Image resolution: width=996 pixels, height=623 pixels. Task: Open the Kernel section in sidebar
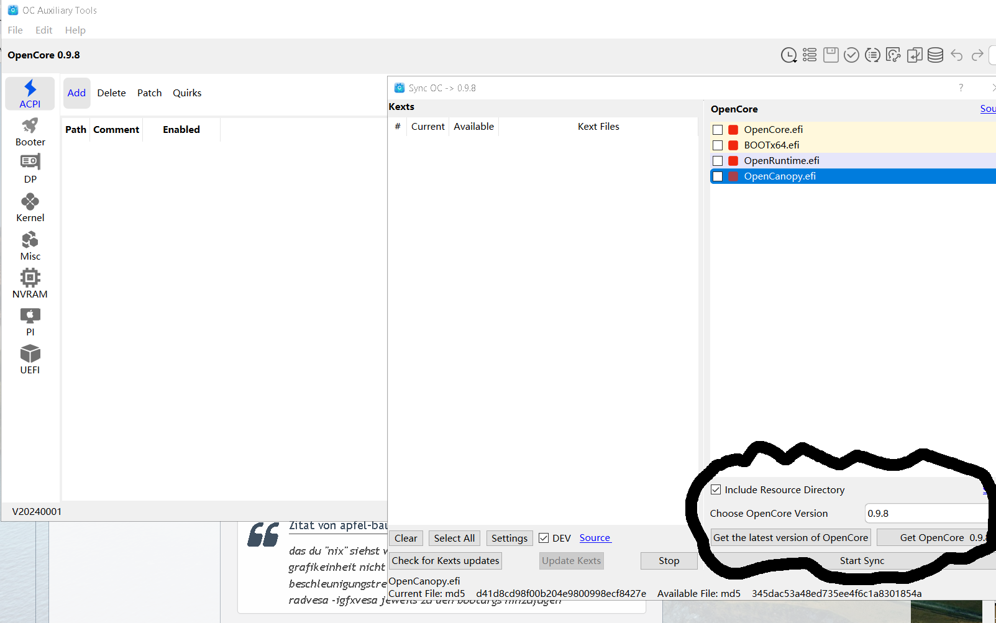30,207
